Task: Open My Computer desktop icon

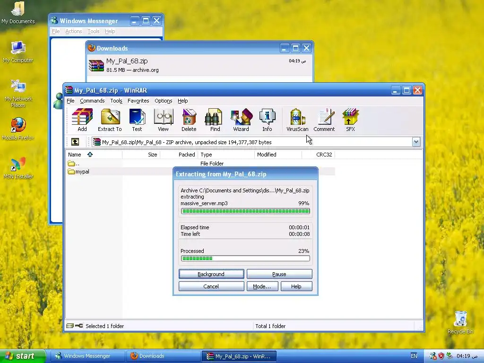Action: (18, 52)
